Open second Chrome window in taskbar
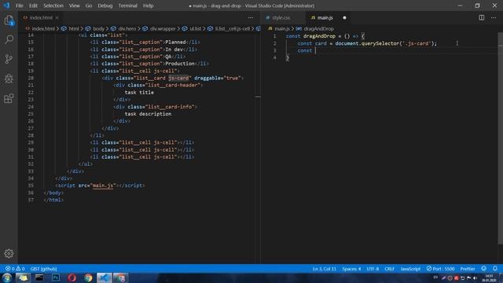The image size is (503, 283). pyautogui.click(x=120, y=277)
